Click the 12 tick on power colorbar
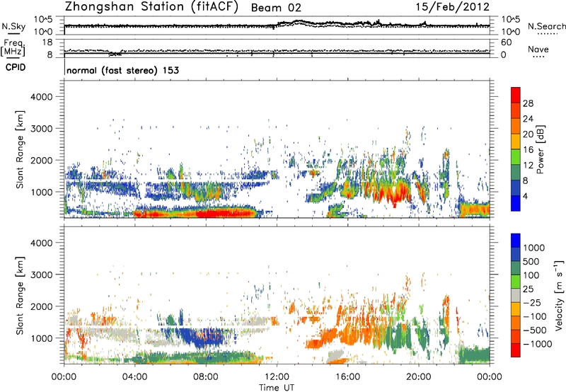The width and height of the screenshot is (566, 392). (x=528, y=166)
